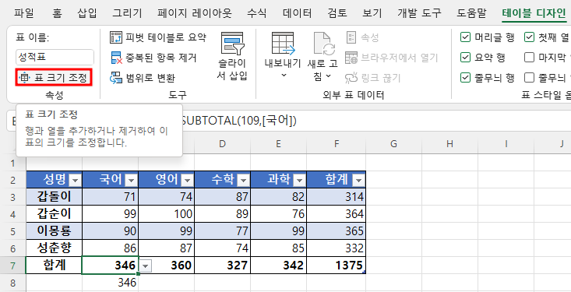The width and height of the screenshot is (571, 292).
Task: Open 내보내기 export button
Action: [283, 55]
